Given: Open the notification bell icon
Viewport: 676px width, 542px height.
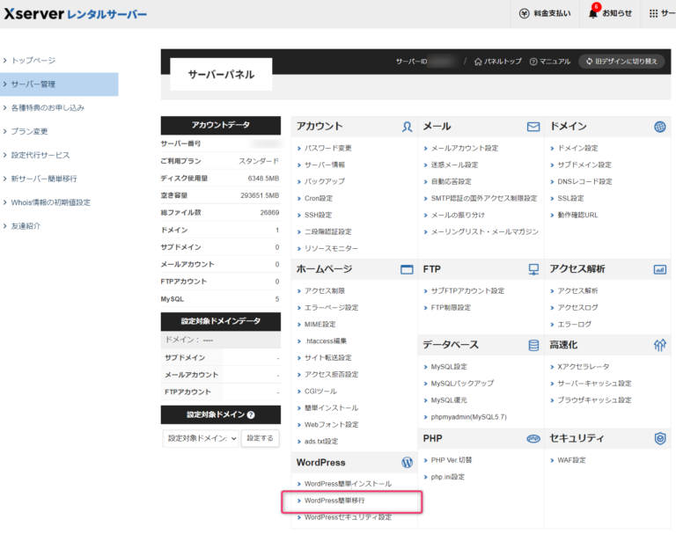Looking at the screenshot, I should (x=593, y=13).
